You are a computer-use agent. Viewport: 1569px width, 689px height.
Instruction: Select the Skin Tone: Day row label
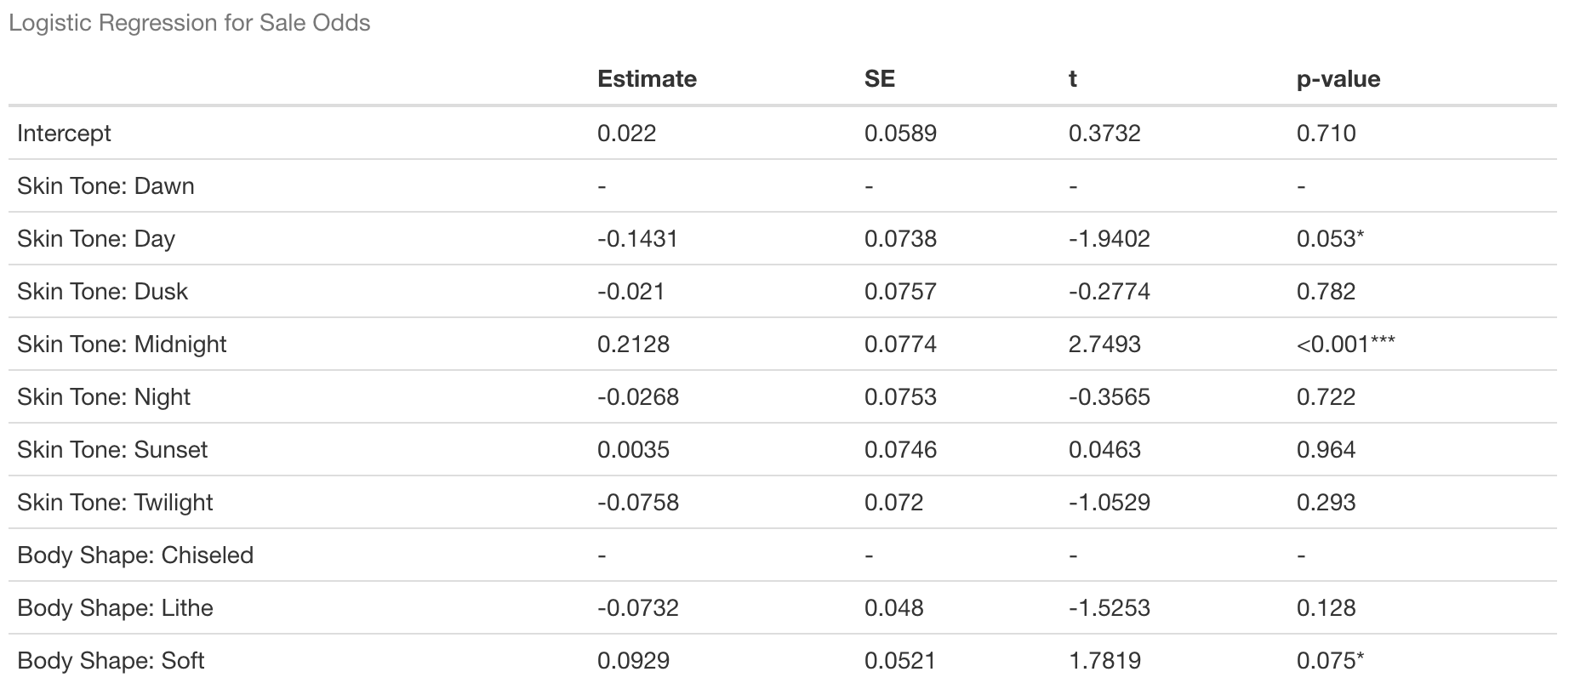point(96,239)
